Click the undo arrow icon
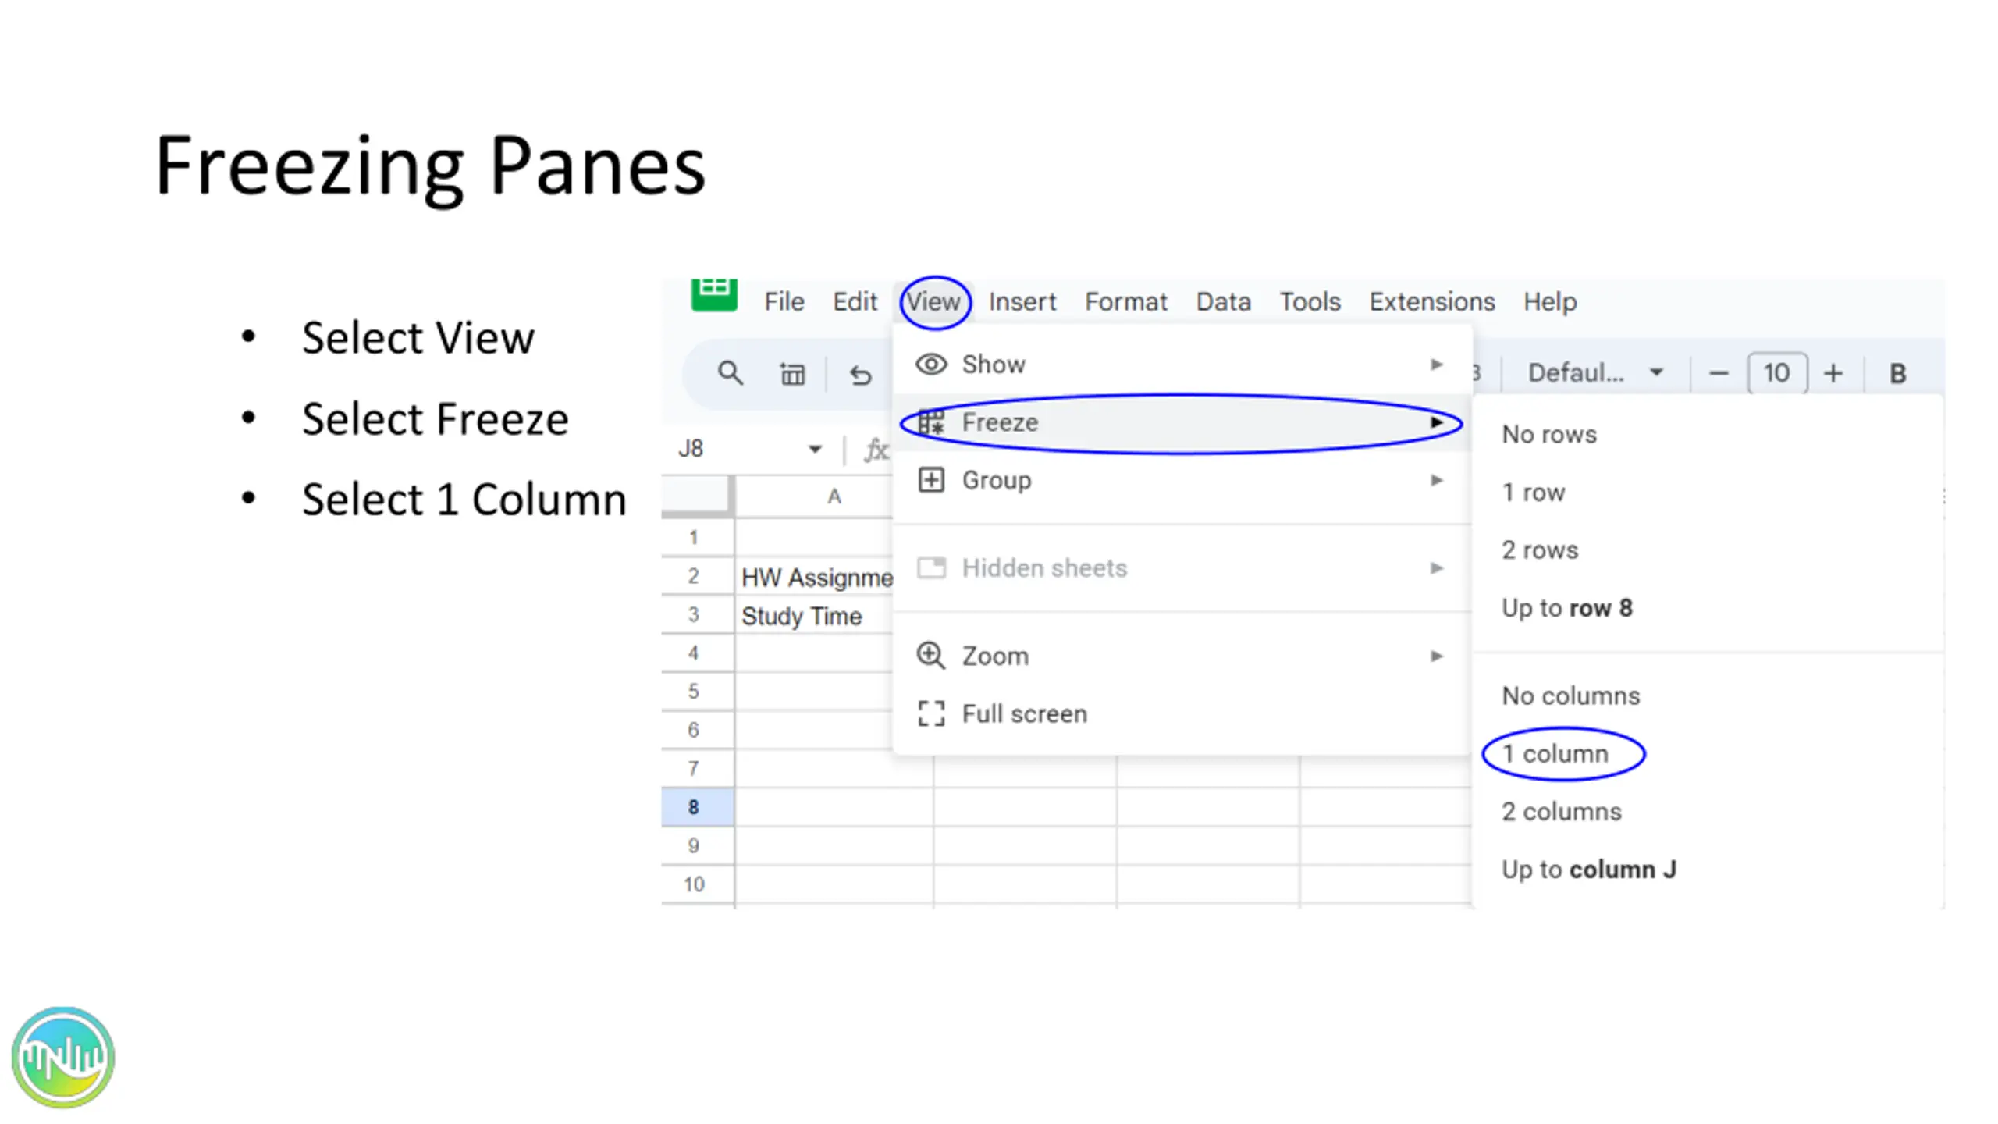The width and height of the screenshot is (1998, 1124). tap(860, 375)
